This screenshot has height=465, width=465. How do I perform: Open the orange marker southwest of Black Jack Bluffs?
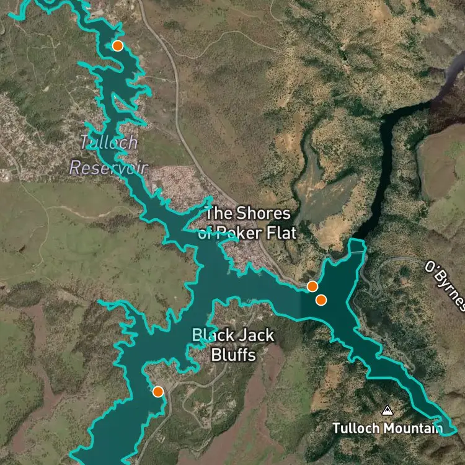(158, 392)
